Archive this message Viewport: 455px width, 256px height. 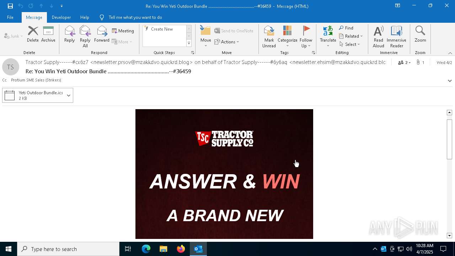(48, 34)
